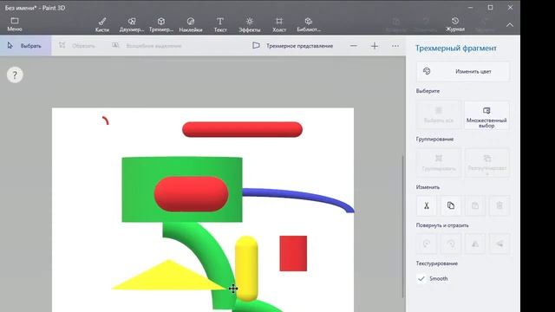Select the Кисти brushes tool

(102, 25)
